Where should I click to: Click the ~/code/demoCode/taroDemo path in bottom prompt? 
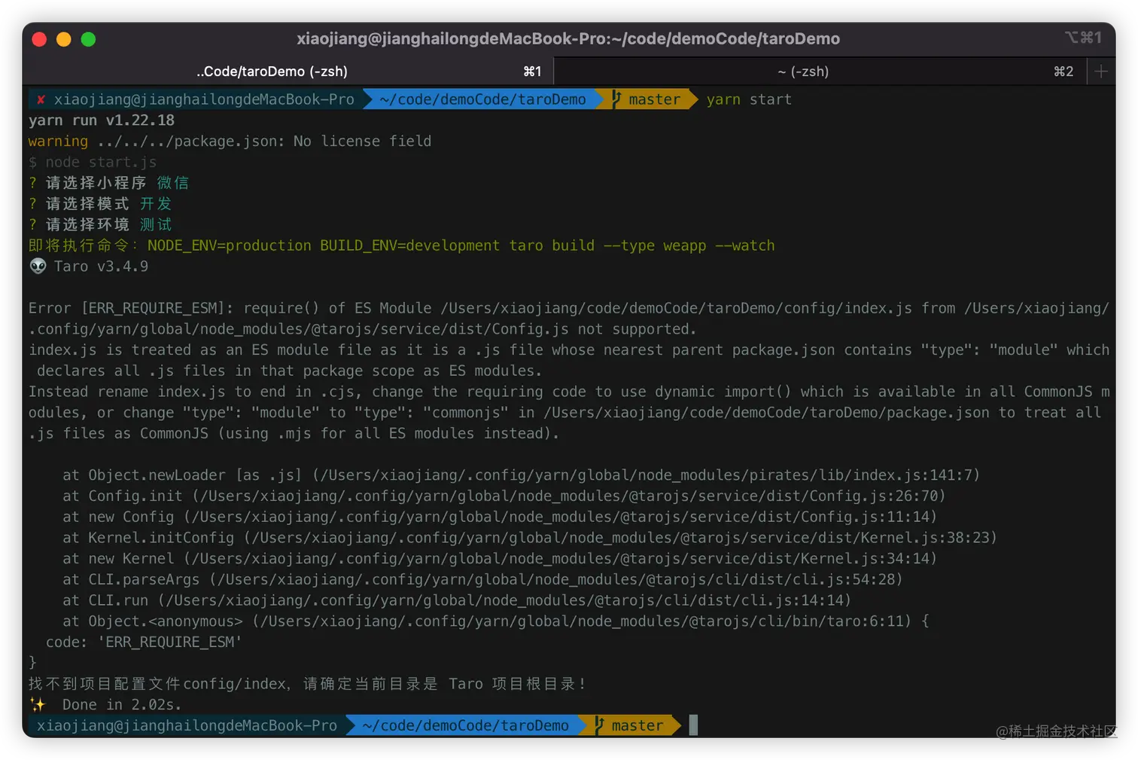(x=465, y=725)
